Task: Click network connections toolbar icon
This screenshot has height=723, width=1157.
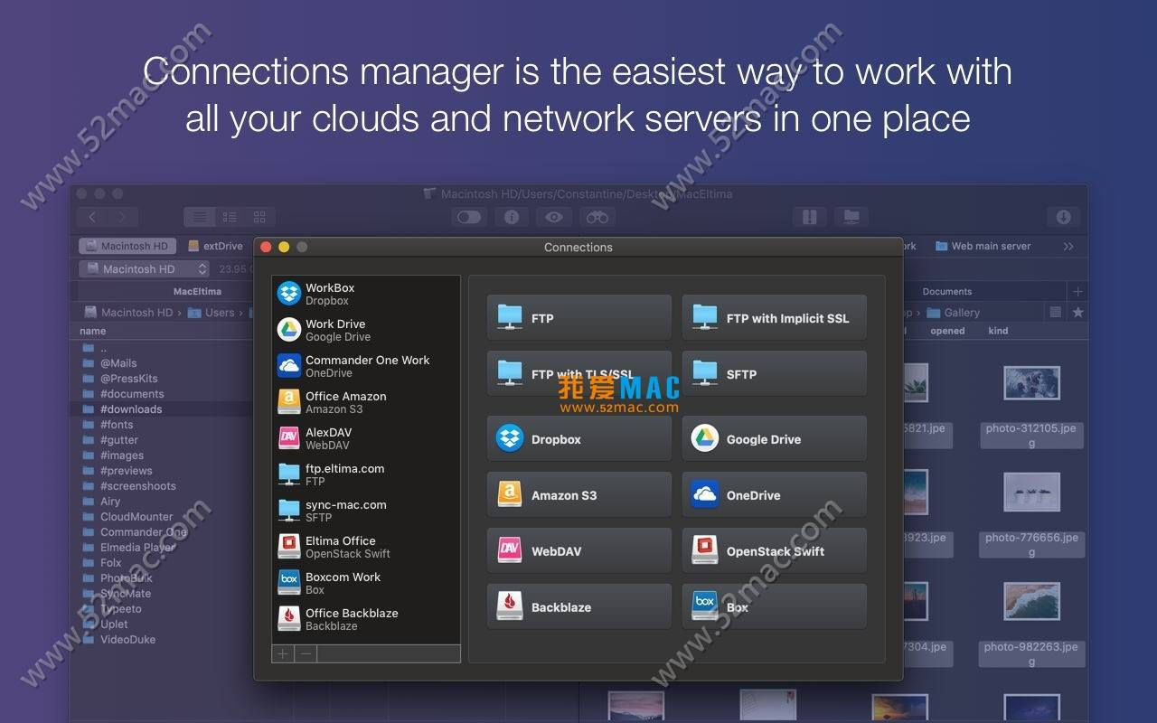Action: pos(851,217)
